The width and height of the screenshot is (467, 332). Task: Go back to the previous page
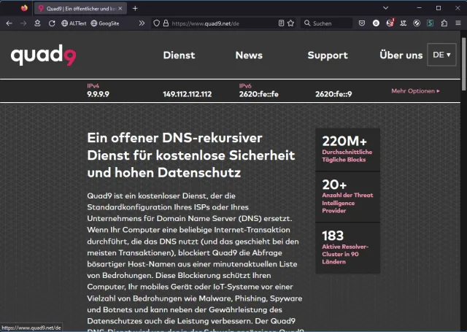coord(9,23)
